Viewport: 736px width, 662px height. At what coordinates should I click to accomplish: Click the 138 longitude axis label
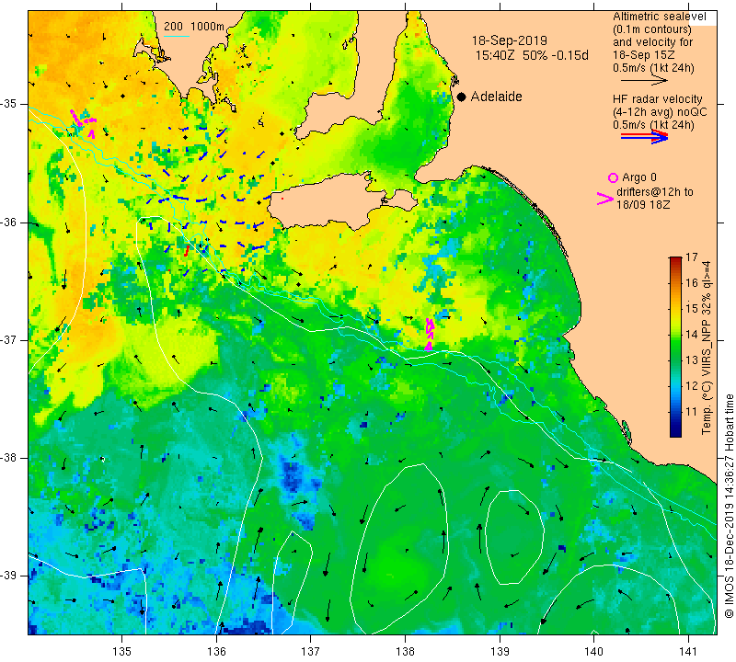pyautogui.click(x=405, y=652)
